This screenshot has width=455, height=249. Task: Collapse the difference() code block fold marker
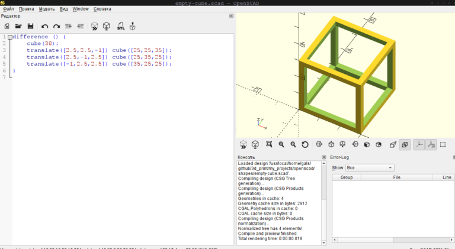tap(10, 37)
